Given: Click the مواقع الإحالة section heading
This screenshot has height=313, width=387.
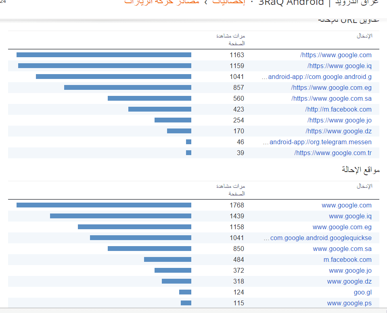Looking at the screenshot, I should coord(361,170).
